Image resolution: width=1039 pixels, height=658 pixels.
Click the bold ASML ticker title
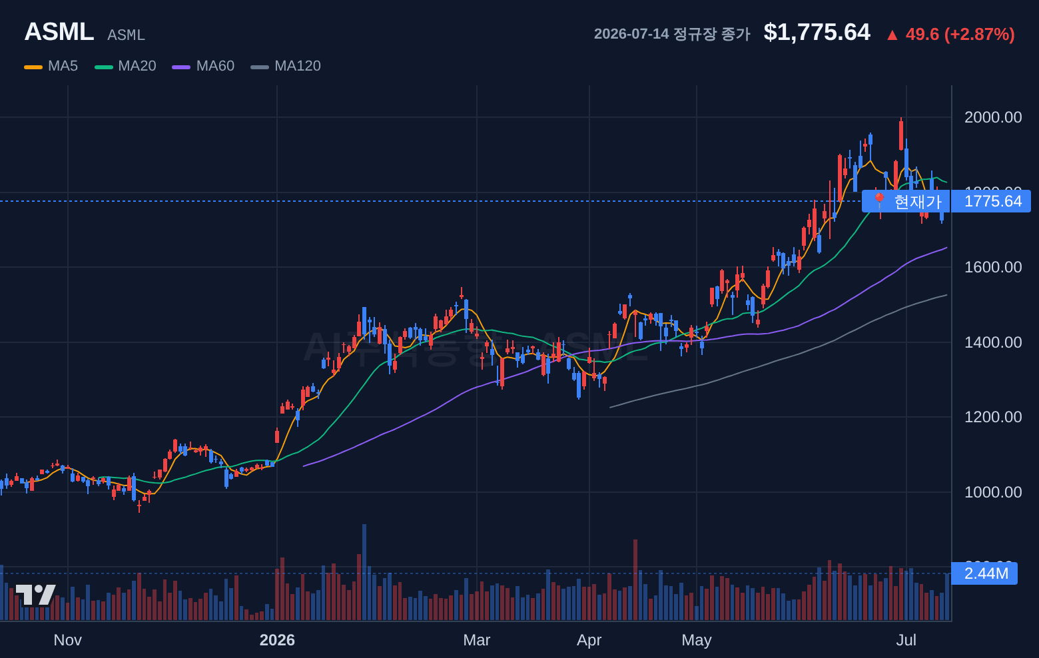pos(59,32)
